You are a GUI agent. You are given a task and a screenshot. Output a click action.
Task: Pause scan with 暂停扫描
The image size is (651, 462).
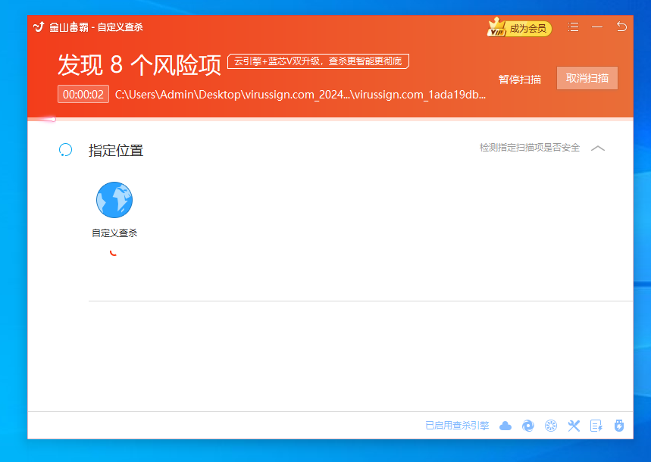pos(520,79)
